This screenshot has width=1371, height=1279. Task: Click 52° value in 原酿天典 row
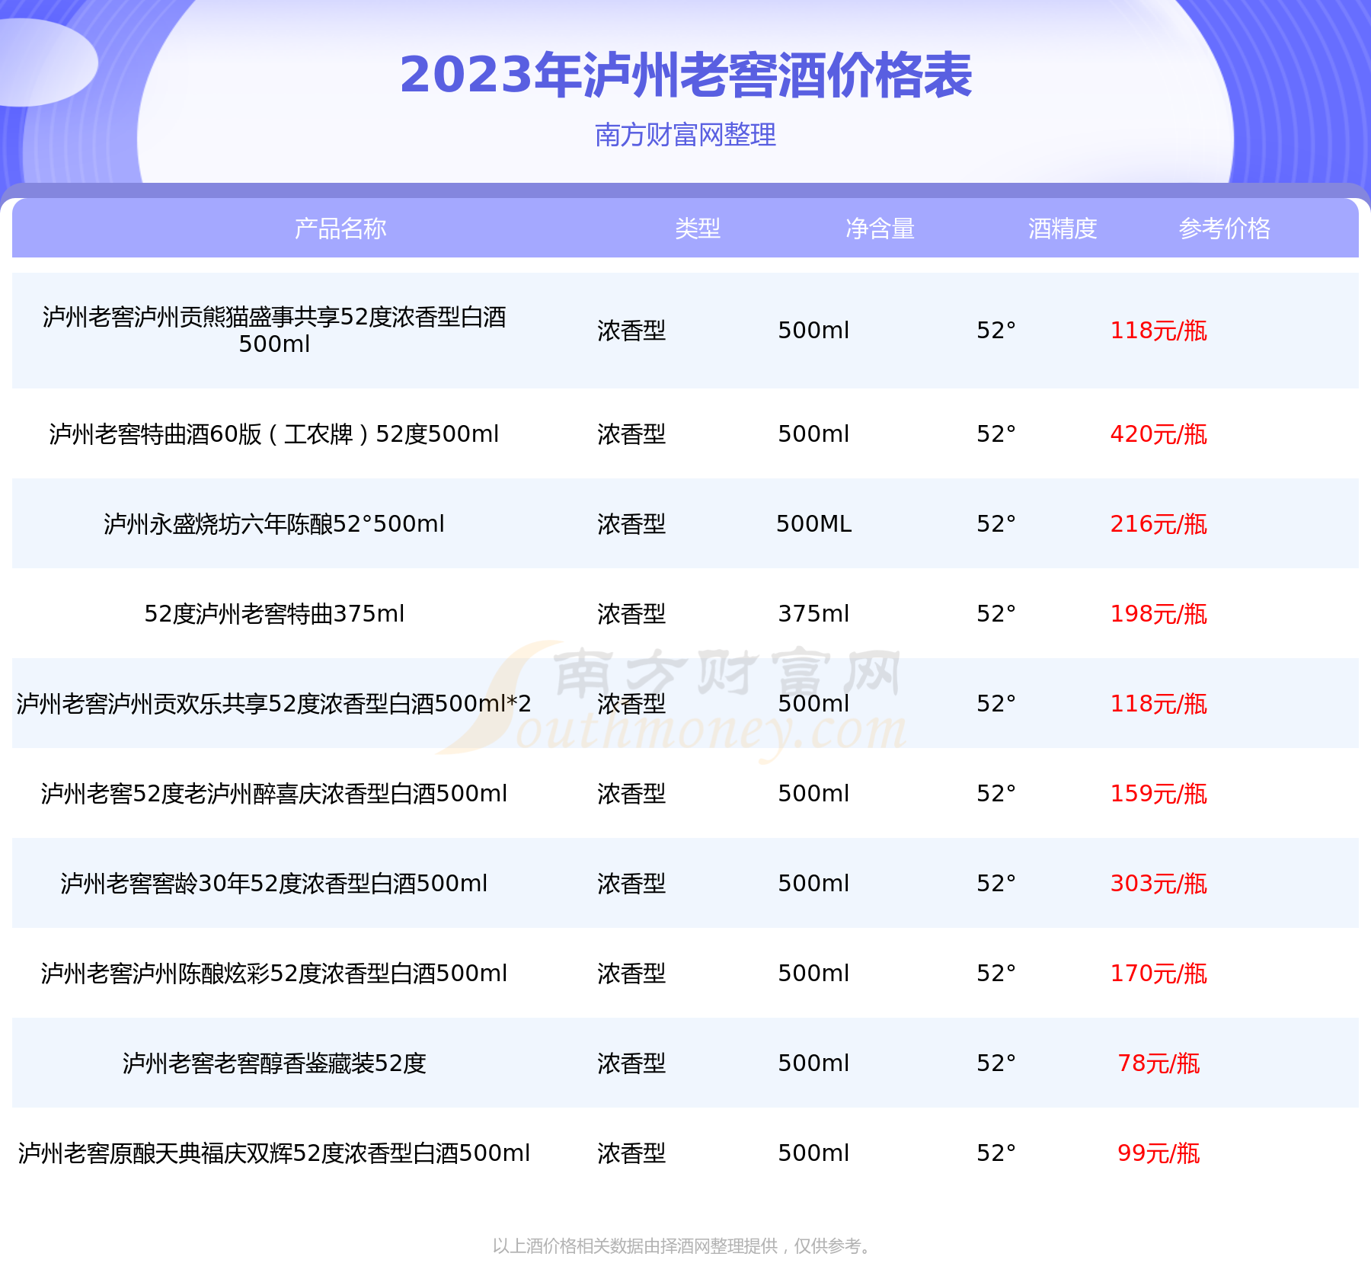pyautogui.click(x=996, y=1153)
